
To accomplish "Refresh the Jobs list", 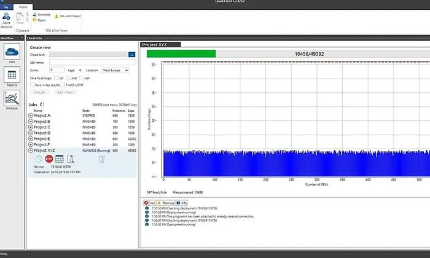I will (x=42, y=105).
